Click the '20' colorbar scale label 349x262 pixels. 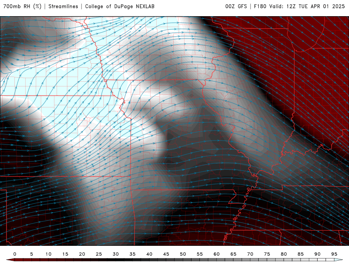coord(82,254)
